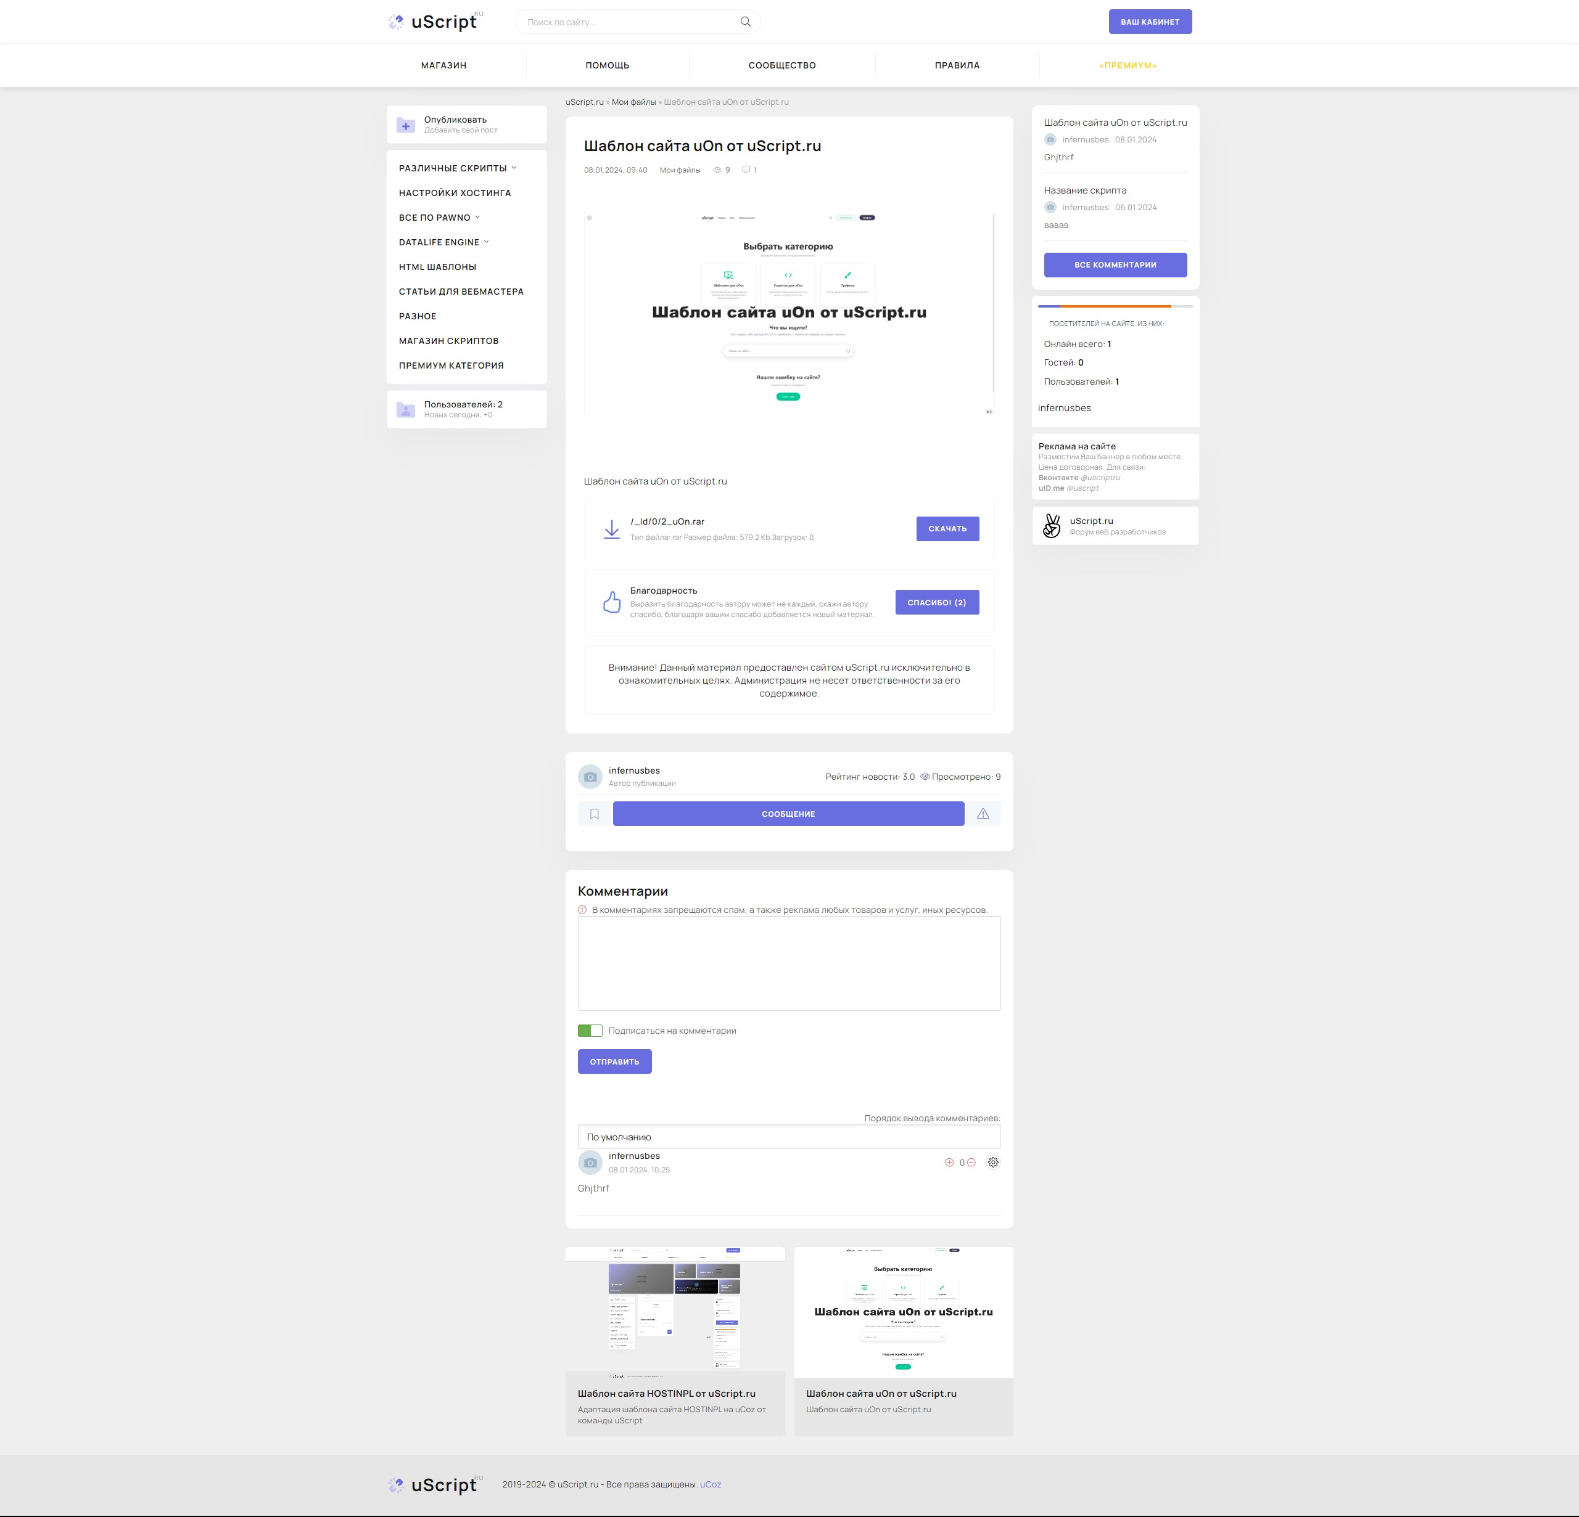This screenshot has height=1517, width=1579.
Task: Select HTML шаблоны category
Action: (x=437, y=266)
